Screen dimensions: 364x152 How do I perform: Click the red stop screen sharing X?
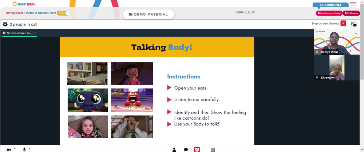343,23
